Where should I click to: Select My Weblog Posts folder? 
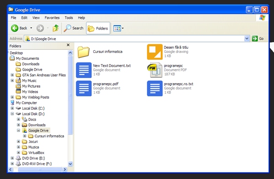coord(36,97)
